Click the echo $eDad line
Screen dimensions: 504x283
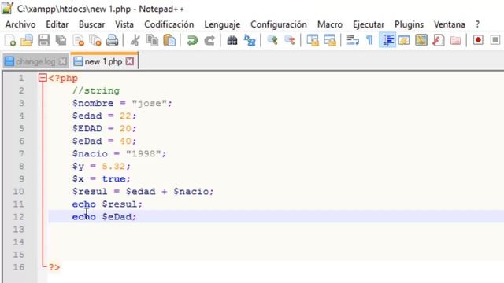pos(104,217)
